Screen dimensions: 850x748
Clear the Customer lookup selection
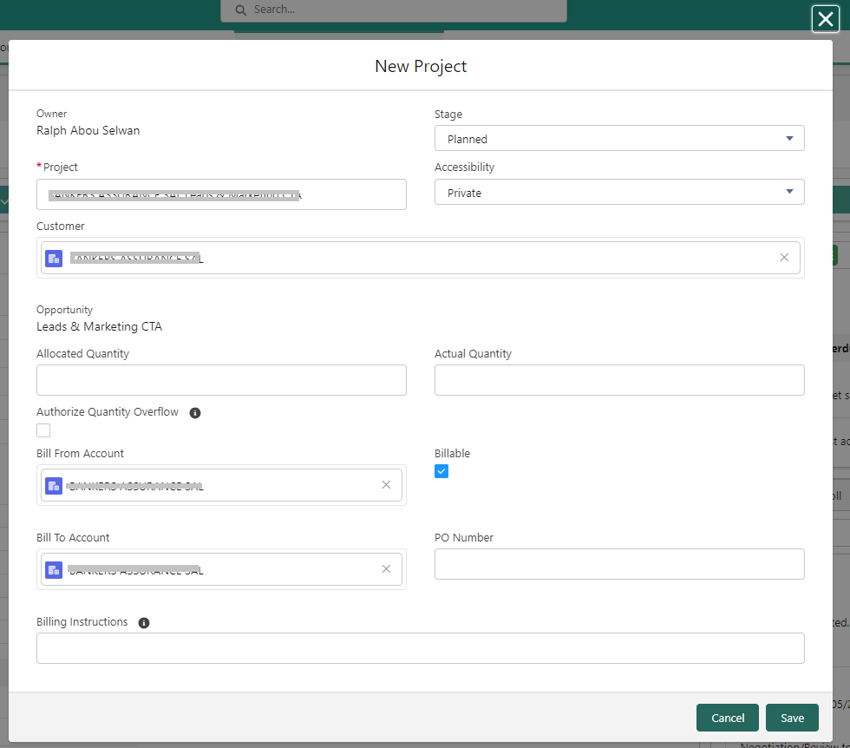784,258
